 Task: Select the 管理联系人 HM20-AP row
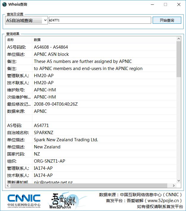(91, 75)
